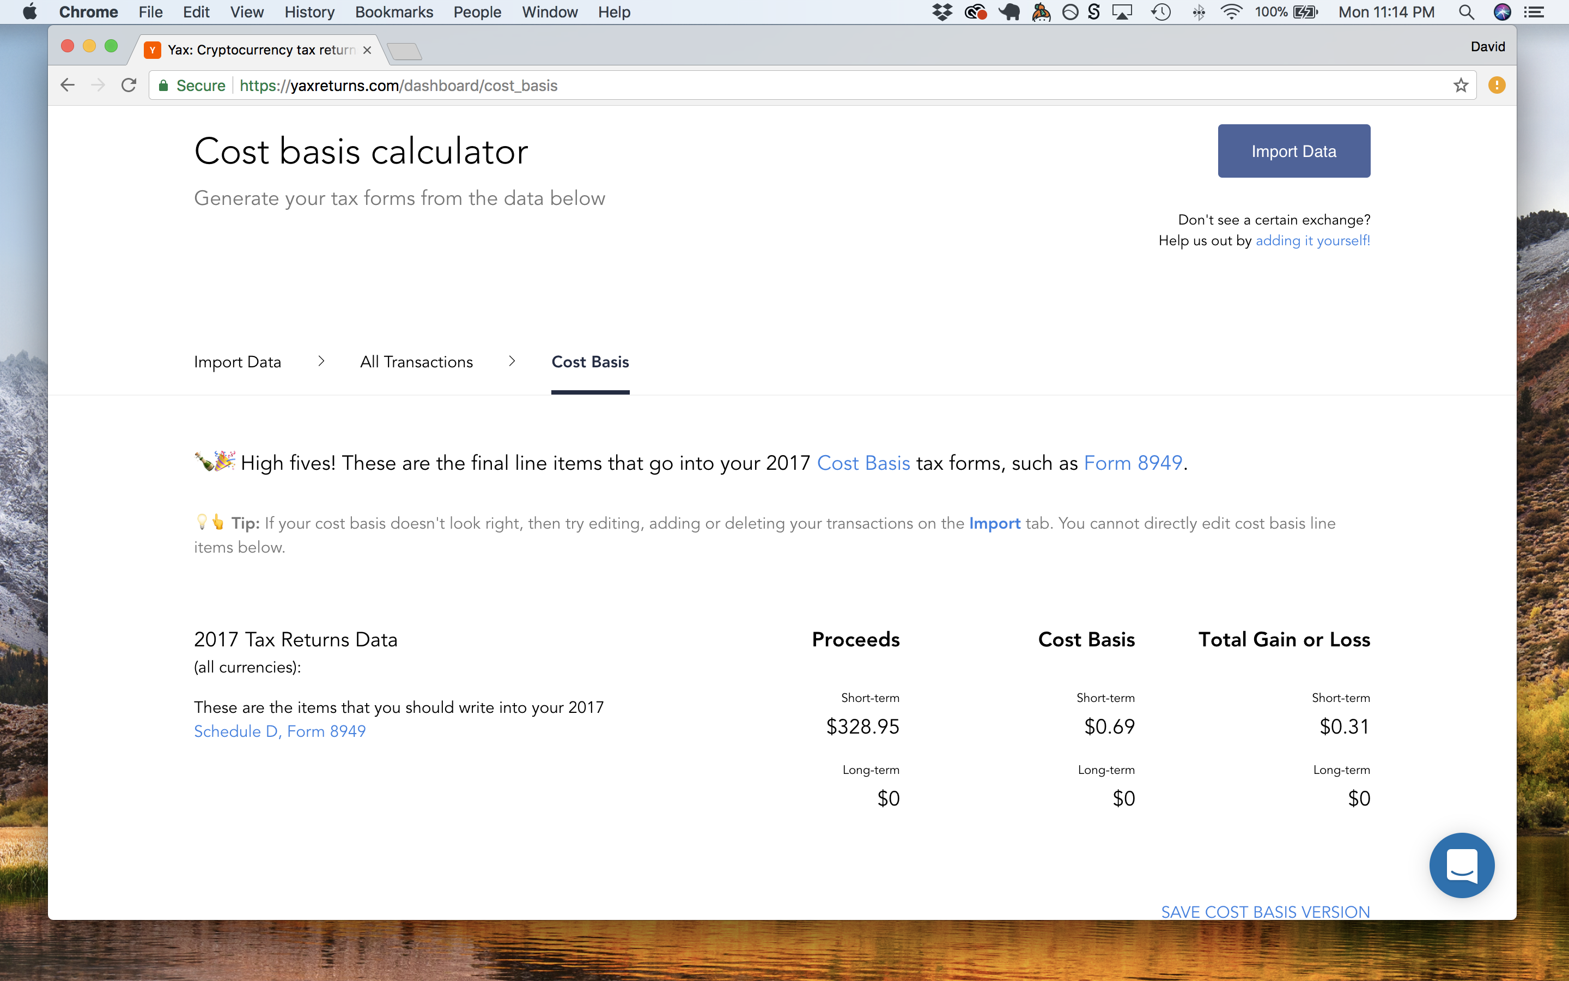This screenshot has width=1569, height=981.
Task: Open the Form 8949 link in headline
Action: click(x=1133, y=463)
